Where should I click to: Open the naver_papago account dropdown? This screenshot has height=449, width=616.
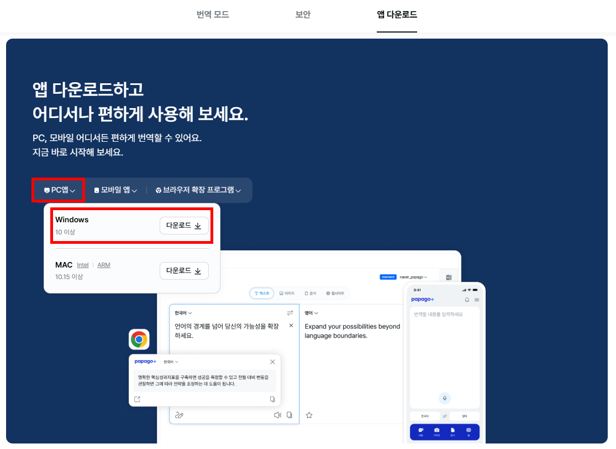pos(413,277)
